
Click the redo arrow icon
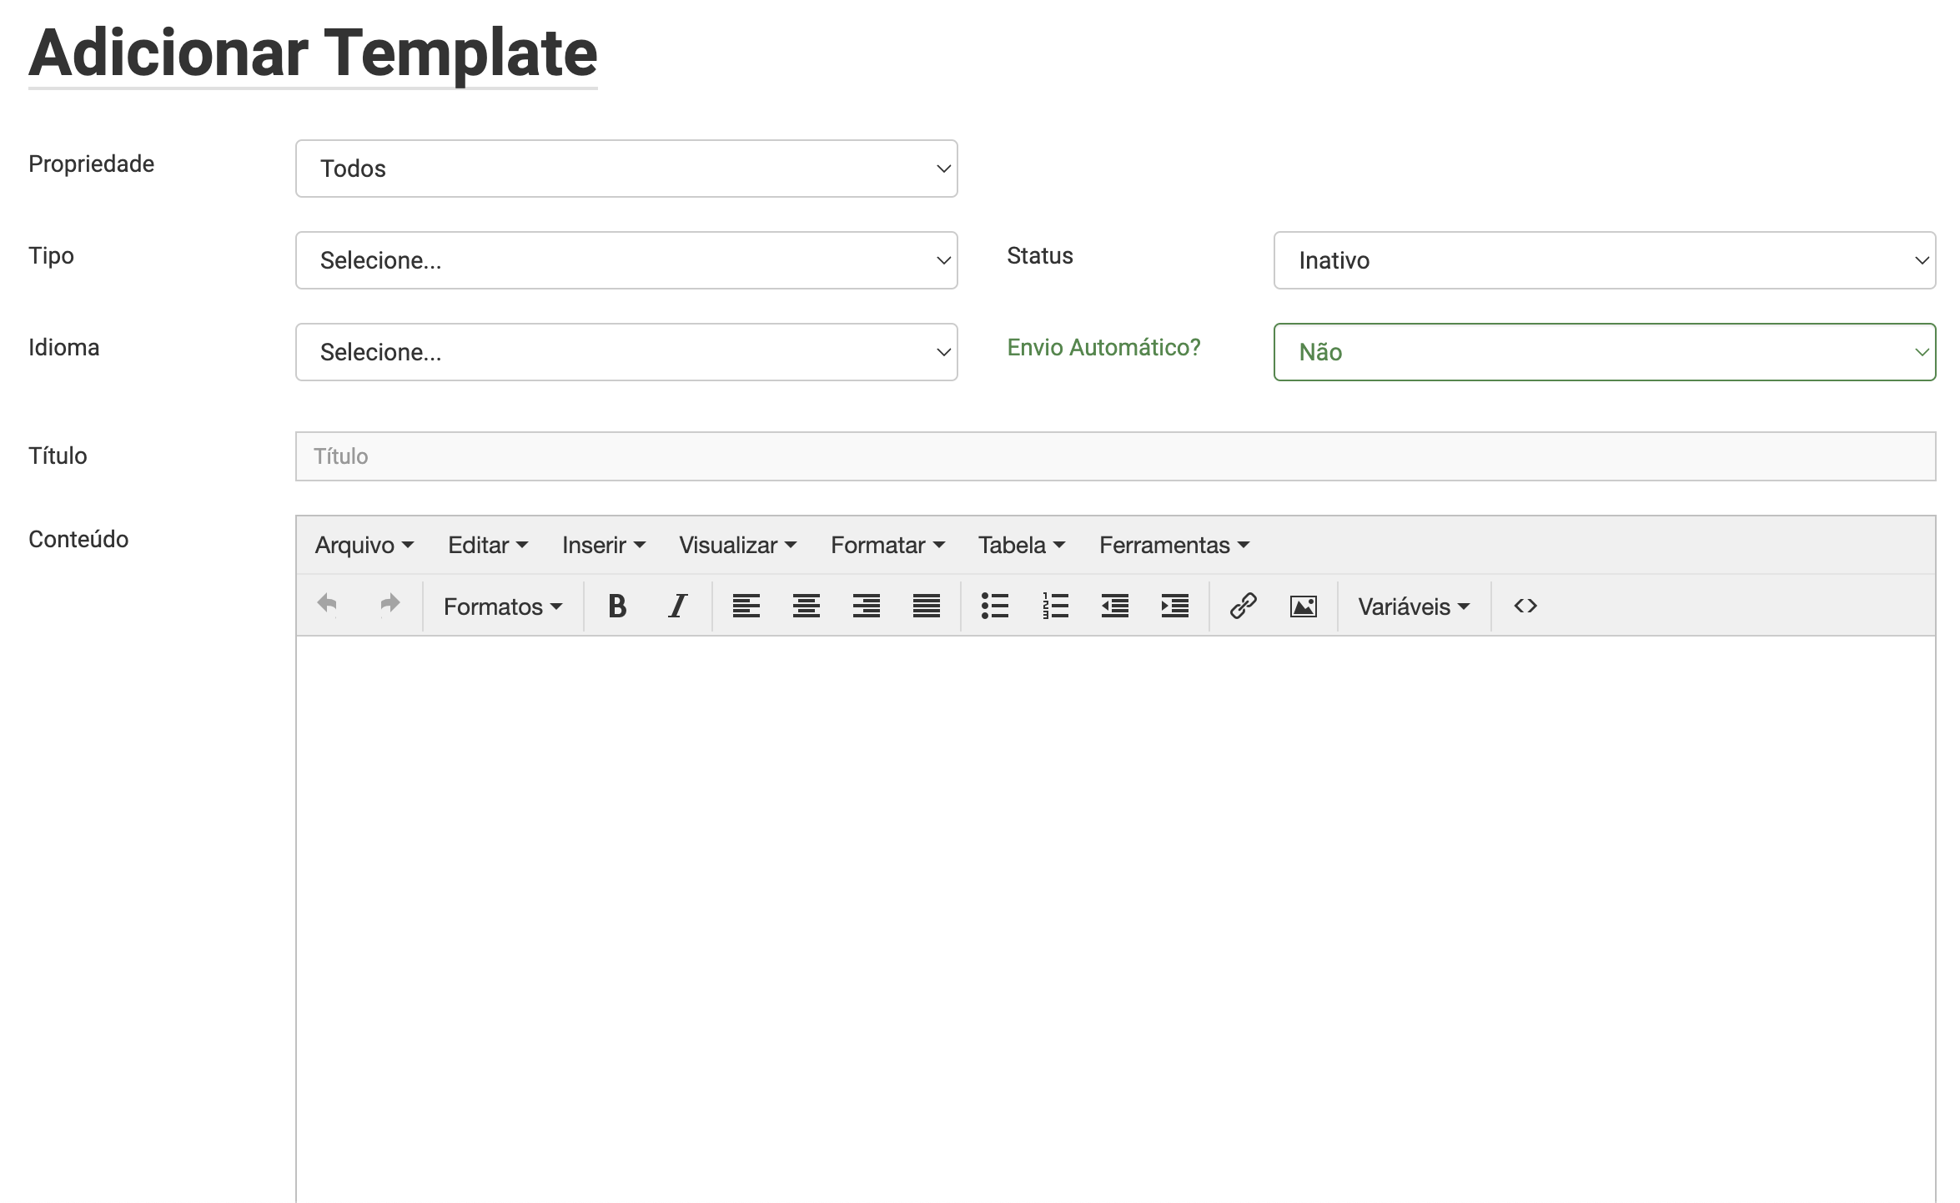coord(389,605)
